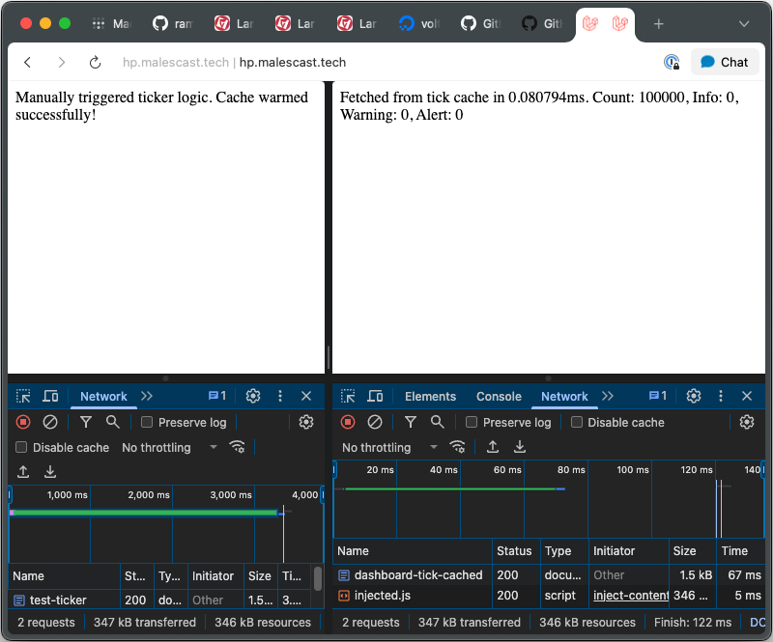
Task: Open settings gear in right DevTools header
Action: (694, 396)
